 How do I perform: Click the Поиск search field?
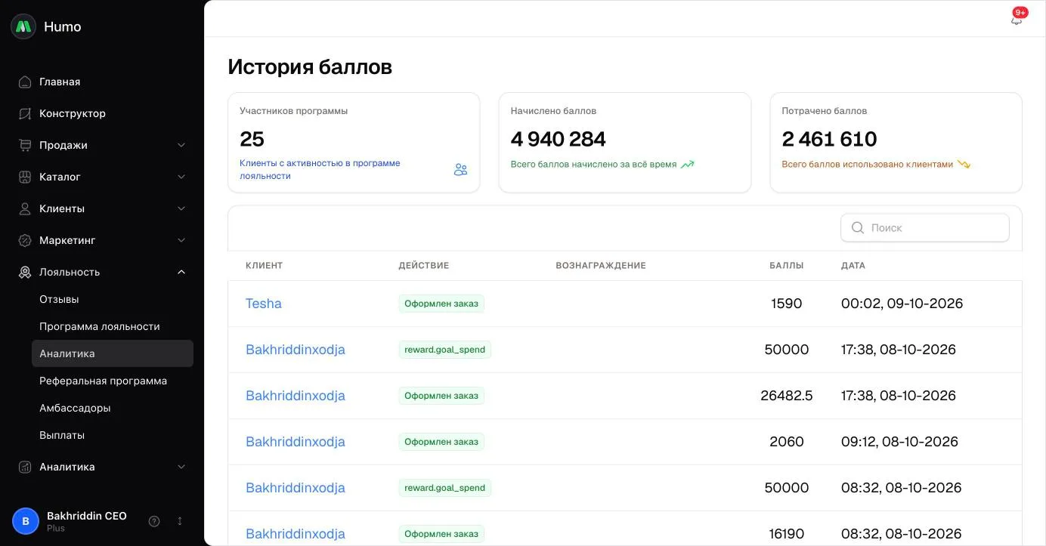coord(925,227)
